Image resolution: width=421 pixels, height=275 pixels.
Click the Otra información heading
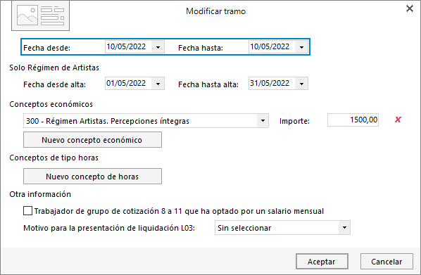(40, 194)
